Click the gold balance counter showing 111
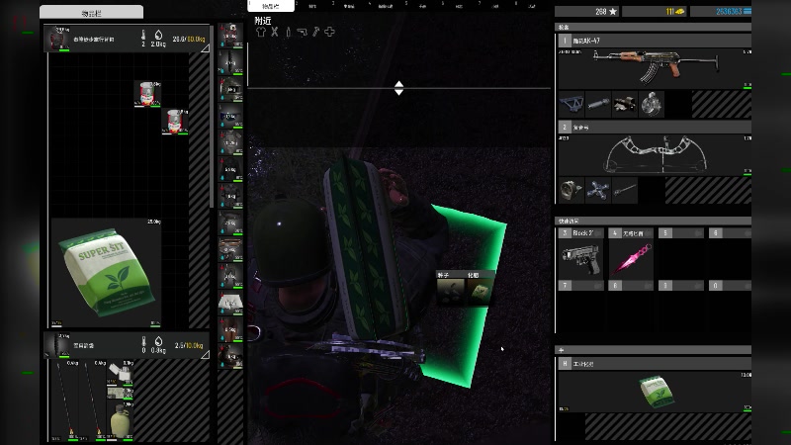This screenshot has height=445, width=791. pyautogui.click(x=655, y=11)
